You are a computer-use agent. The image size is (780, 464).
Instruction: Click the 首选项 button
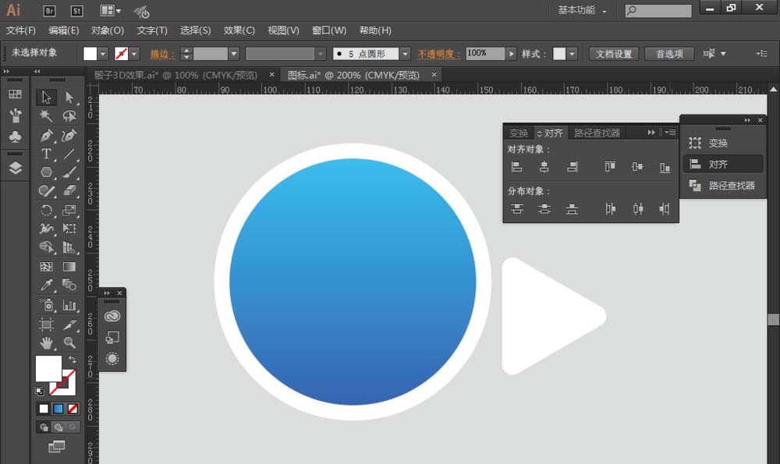pos(669,54)
